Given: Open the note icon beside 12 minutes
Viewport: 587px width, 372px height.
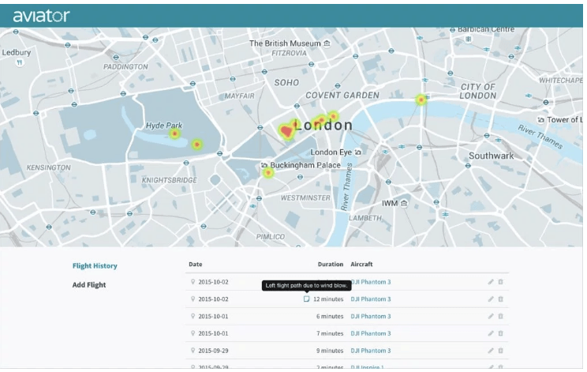Looking at the screenshot, I should coord(306,299).
